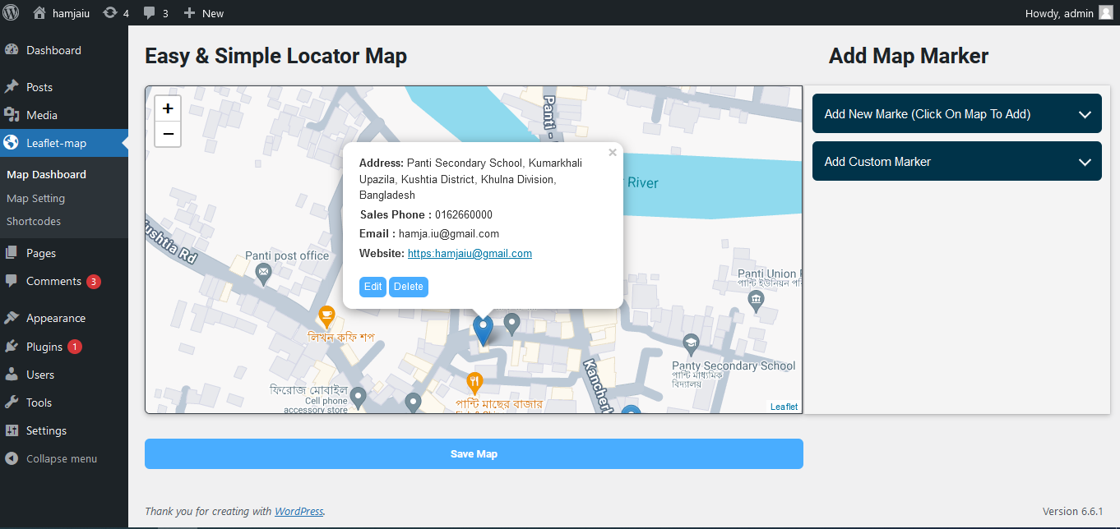Screen dimensions: 1120x529
Task: Open the hamjaiu site home link
Action: (x=61, y=13)
